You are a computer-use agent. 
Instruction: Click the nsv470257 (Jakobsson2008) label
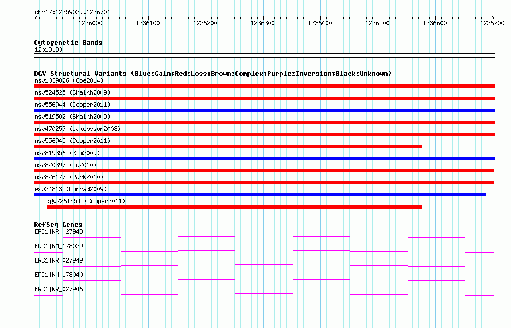click(78, 129)
